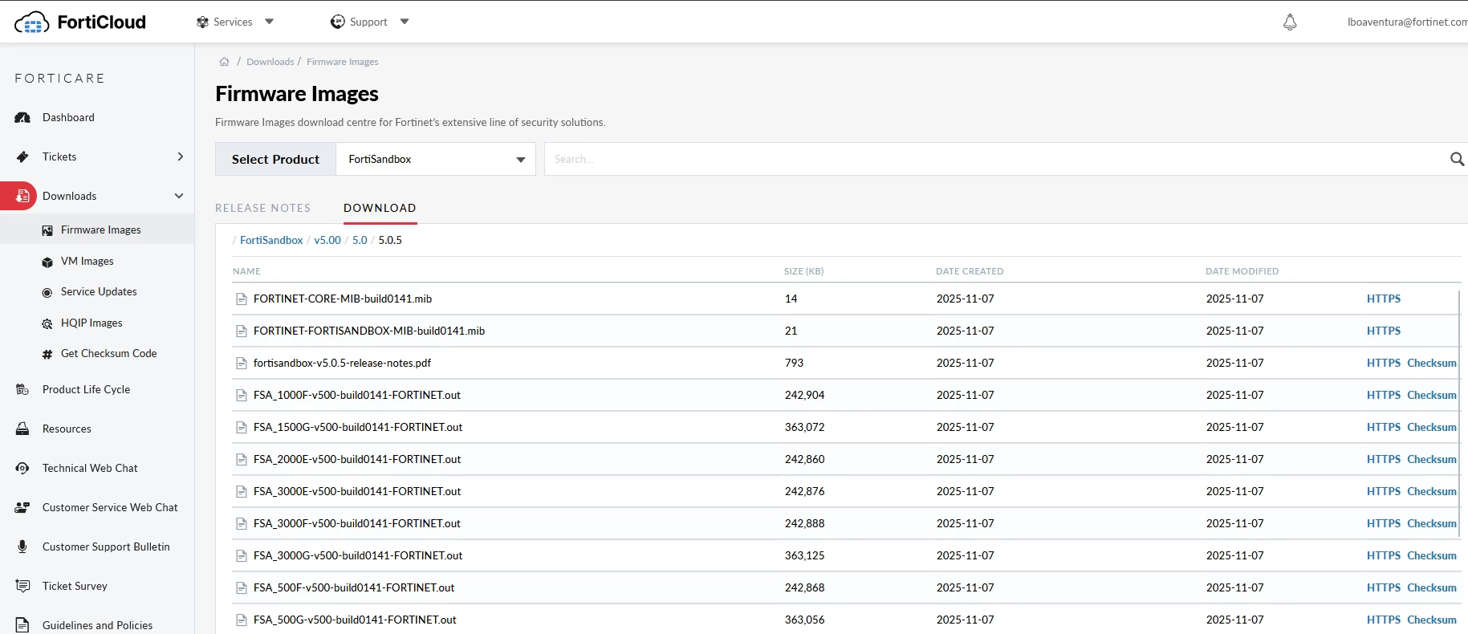Expand the Tickets submenu chevron
1468x634 pixels.
tap(181, 156)
